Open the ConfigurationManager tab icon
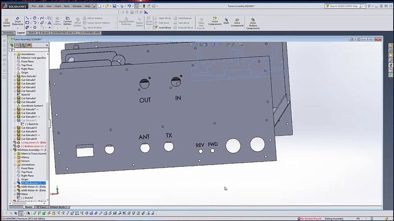The image size is (394, 221). (x=23, y=45)
